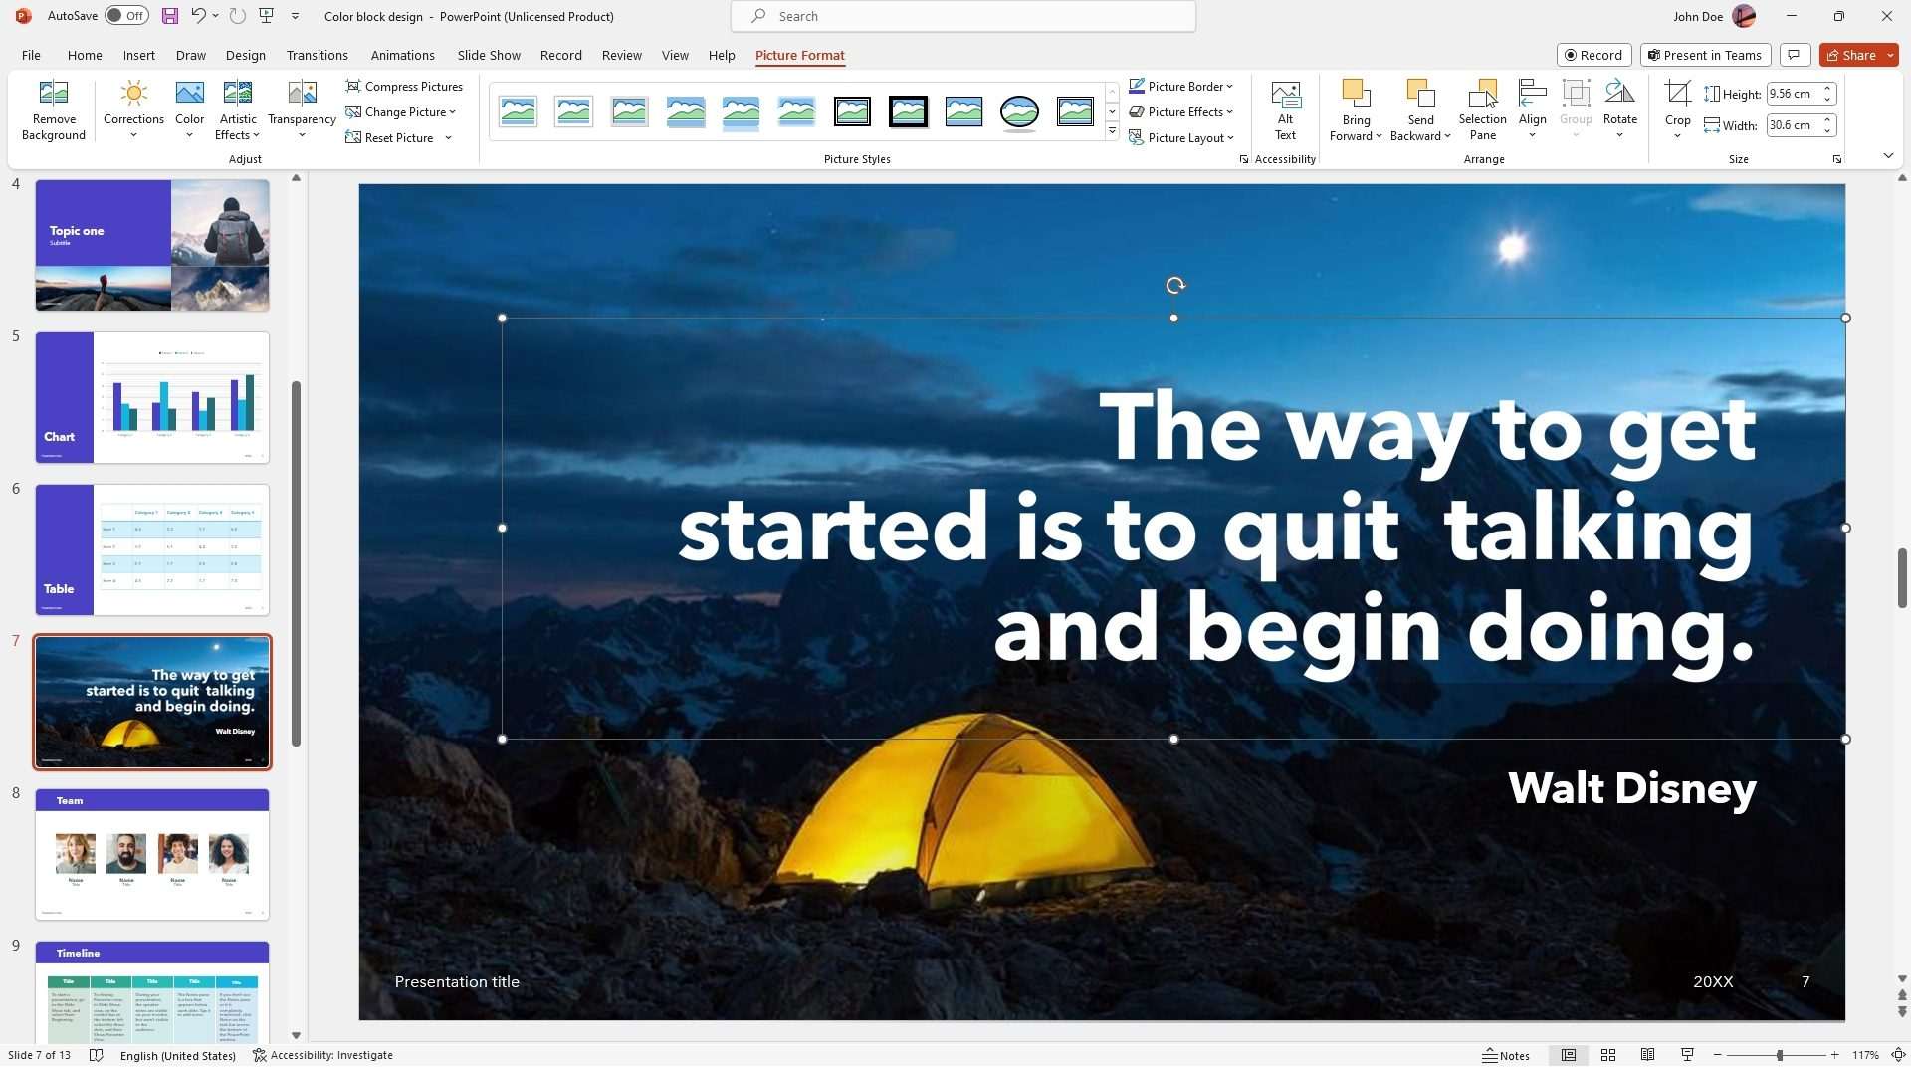Open the Transparency options

click(302, 109)
